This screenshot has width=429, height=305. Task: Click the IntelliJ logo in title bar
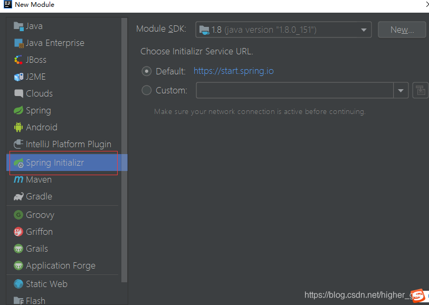pyautogui.click(x=8, y=4)
